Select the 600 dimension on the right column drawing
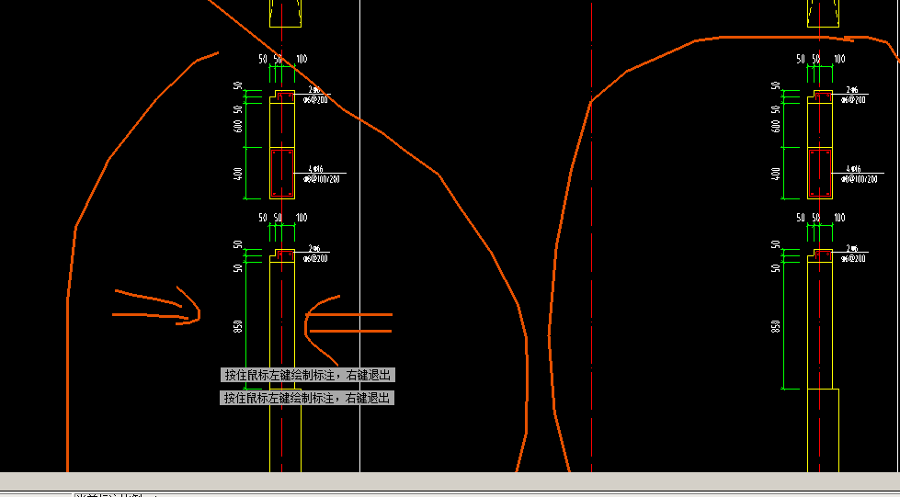Viewport: 900px width, 497px height. [776, 125]
